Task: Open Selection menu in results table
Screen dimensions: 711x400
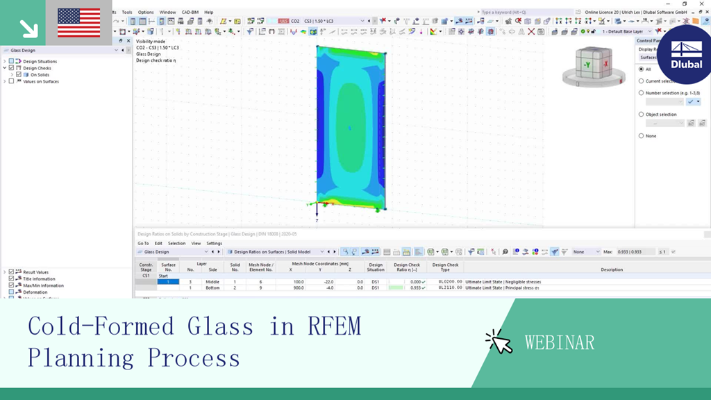Action: 176,244
